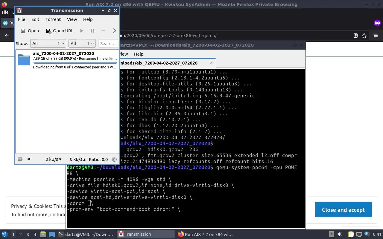Open Transmission's Edit menu
This screenshot has width=383, height=239.
click(x=35, y=19)
